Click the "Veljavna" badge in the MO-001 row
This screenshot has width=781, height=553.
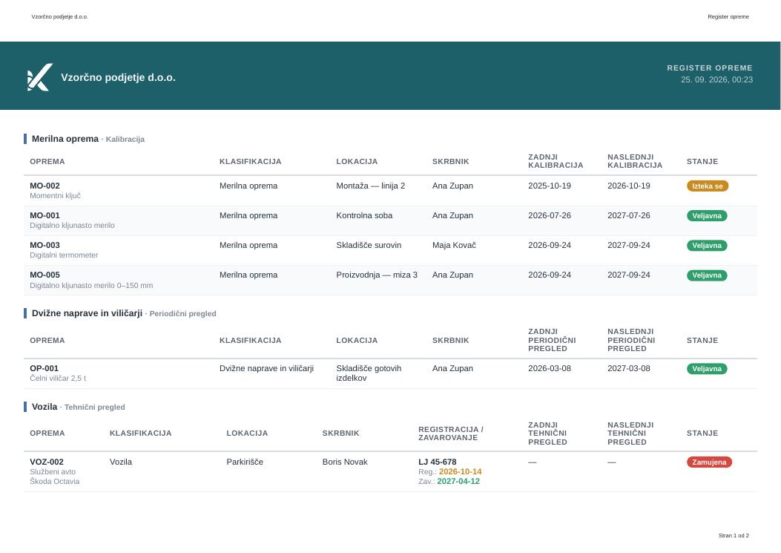click(707, 216)
